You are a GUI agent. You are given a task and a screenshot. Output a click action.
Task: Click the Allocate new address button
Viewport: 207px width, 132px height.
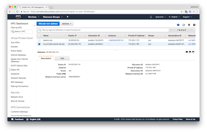[48, 24]
